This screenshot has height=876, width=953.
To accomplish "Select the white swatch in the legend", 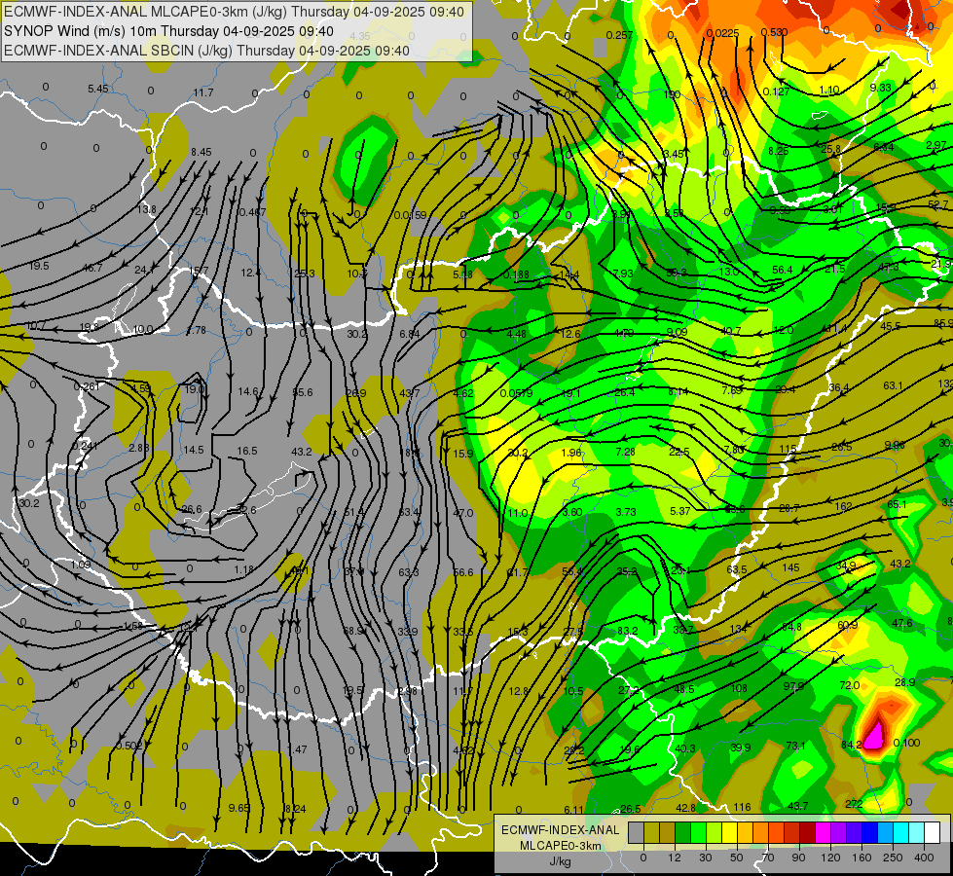I will (932, 833).
